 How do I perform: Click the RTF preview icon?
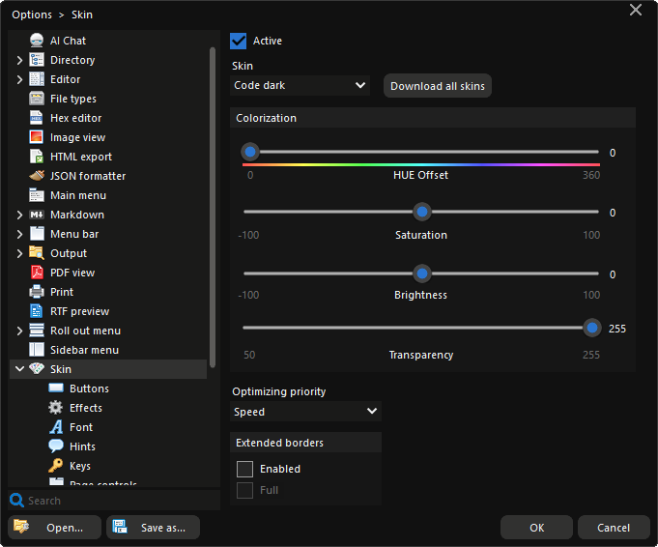[x=37, y=311]
